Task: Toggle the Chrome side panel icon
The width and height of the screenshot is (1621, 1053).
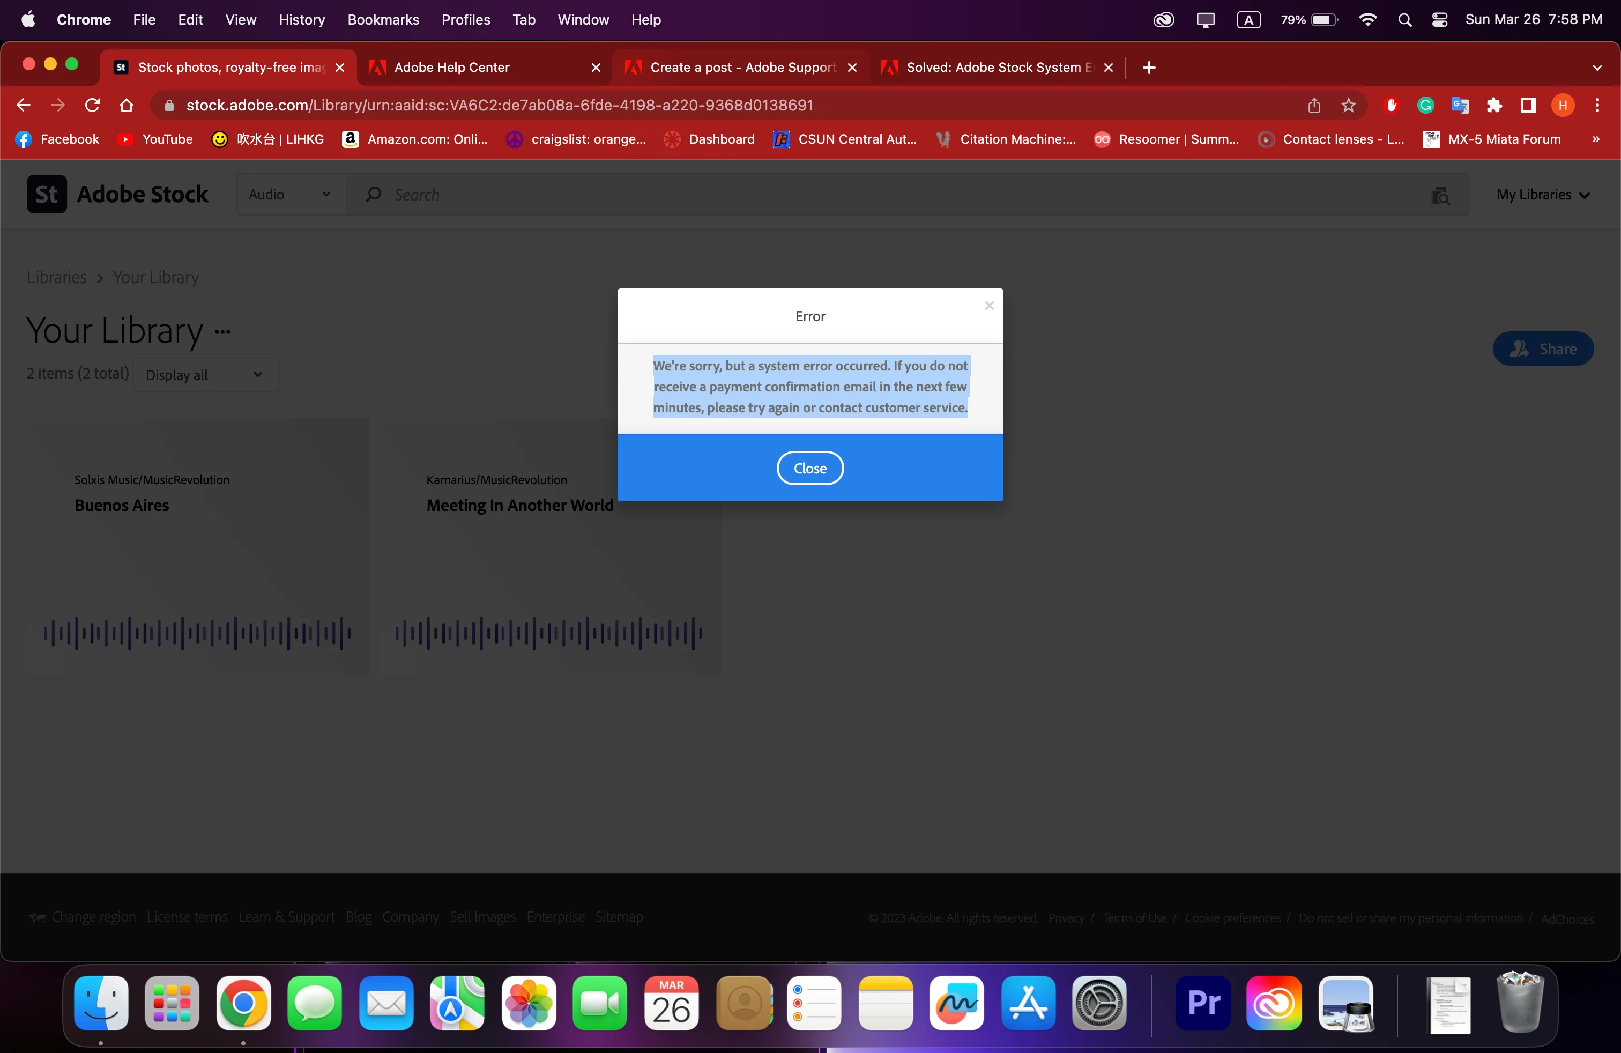Action: [1528, 106]
